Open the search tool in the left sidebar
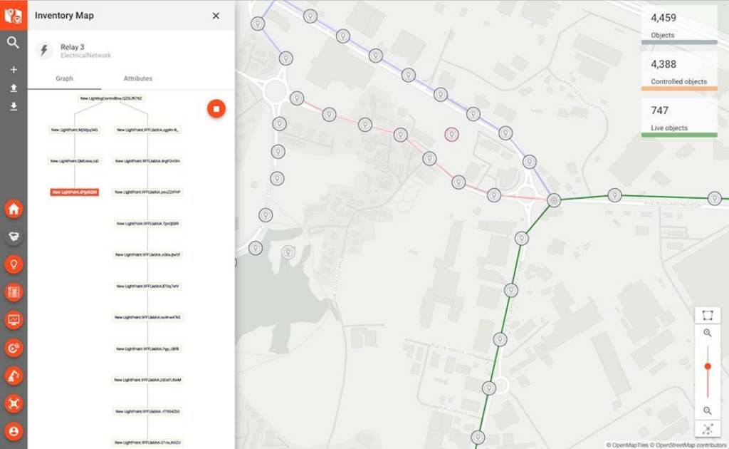The width and height of the screenshot is (729, 449). click(13, 43)
